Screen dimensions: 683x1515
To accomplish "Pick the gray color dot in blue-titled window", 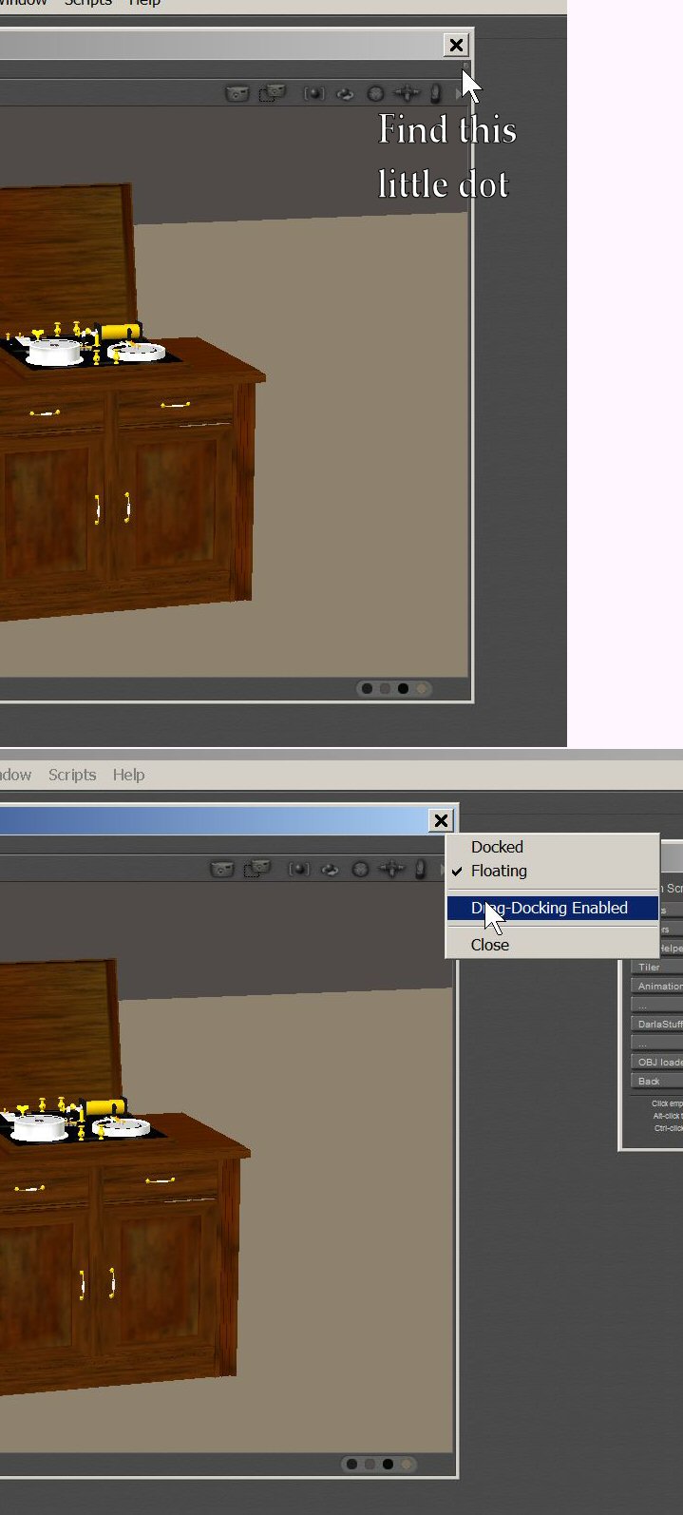I will tap(370, 1464).
